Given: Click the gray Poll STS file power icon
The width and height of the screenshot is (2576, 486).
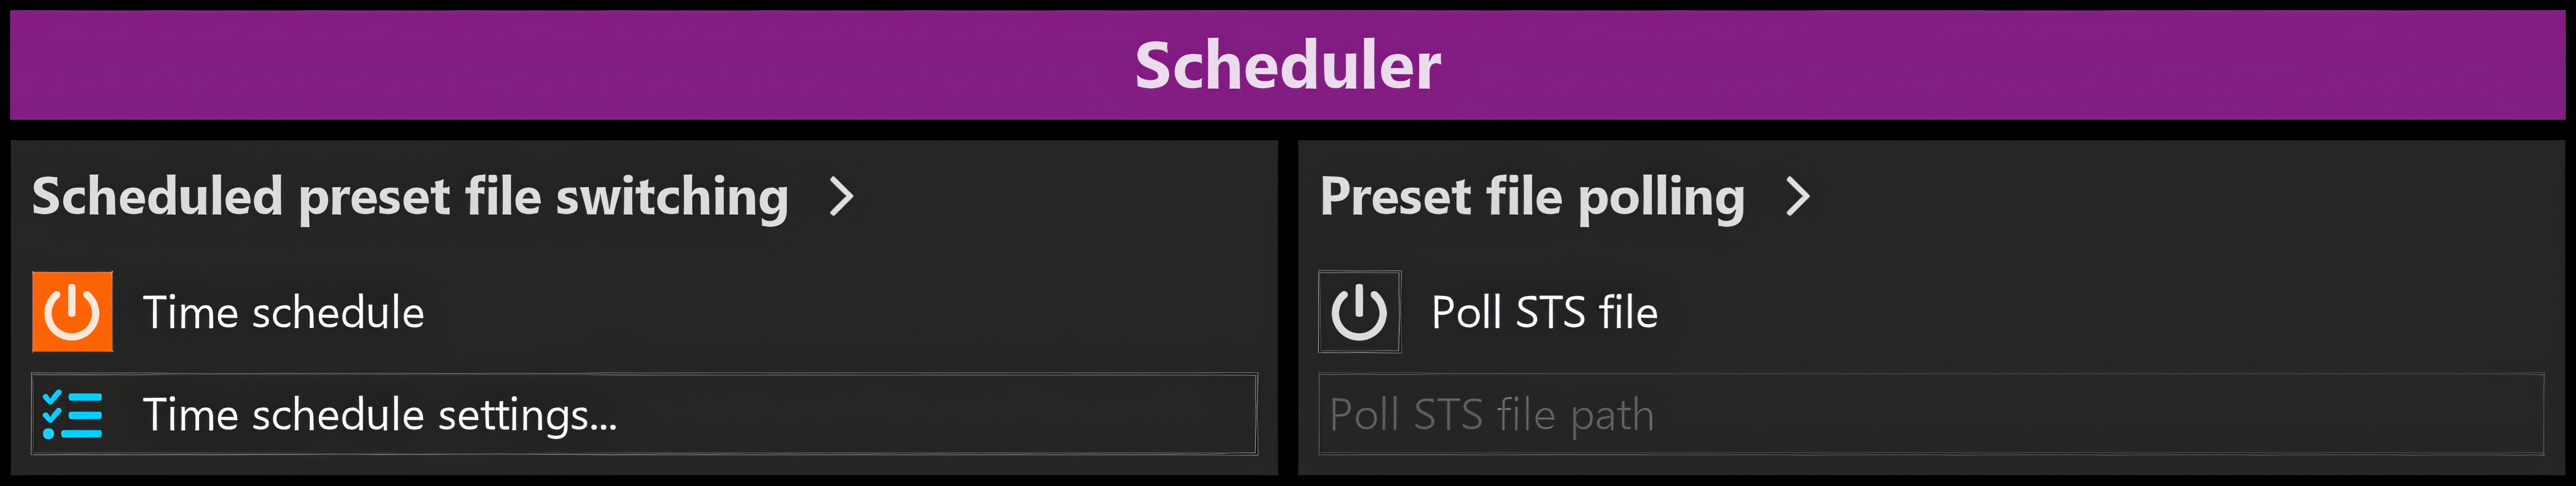Looking at the screenshot, I should 1359,312.
